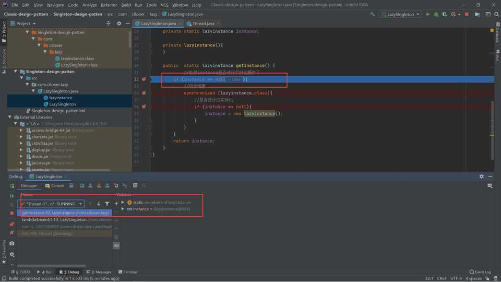
Task: Add a new watch with the plus icon
Action: (x=116, y=203)
